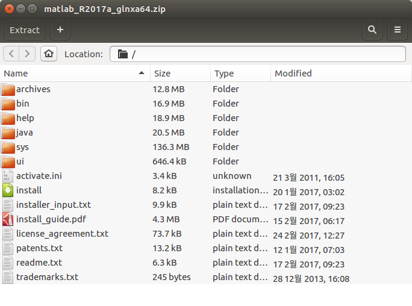Screen dimensions: 412x306
Task: Click the installer_input.txt document icon
Action: point(8,205)
